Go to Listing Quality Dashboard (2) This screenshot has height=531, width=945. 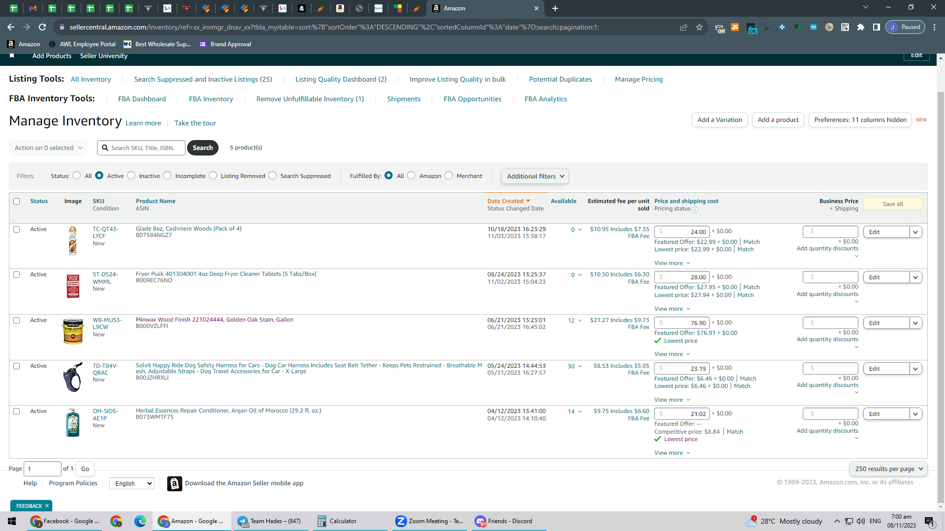coord(341,79)
